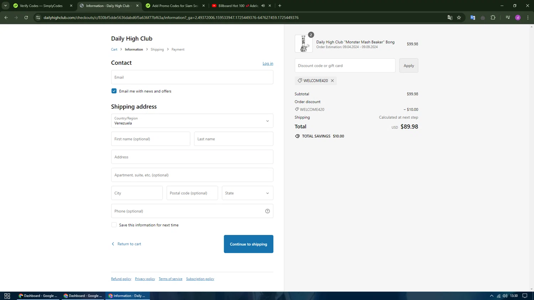Click the Apartment, suite, etc. field

point(192,175)
